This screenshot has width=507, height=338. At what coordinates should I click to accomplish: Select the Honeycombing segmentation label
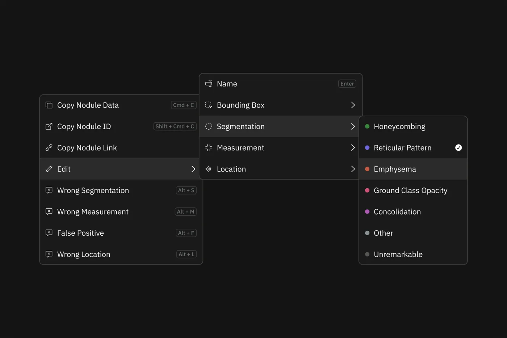[x=413, y=126]
